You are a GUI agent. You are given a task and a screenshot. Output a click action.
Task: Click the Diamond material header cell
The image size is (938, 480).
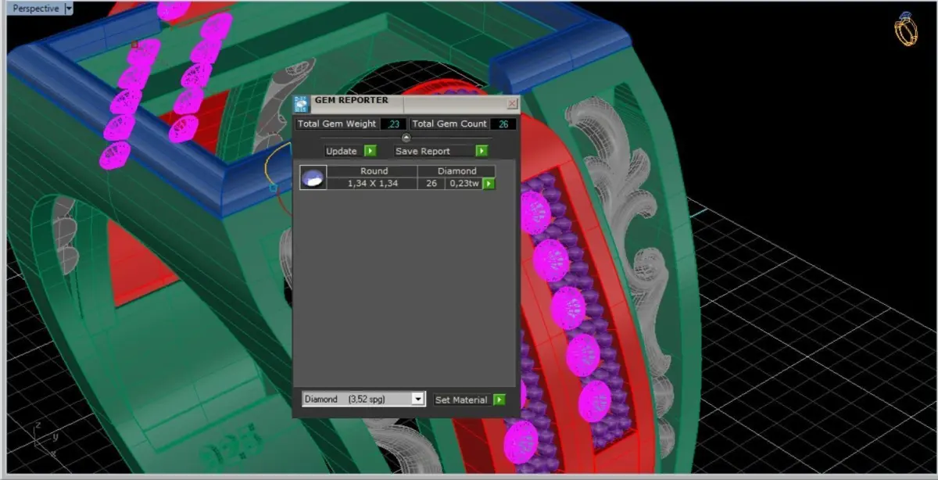point(457,171)
